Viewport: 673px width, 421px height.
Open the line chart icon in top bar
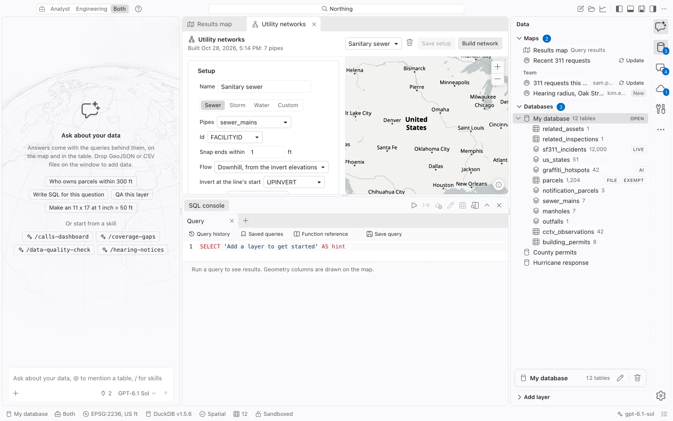(603, 9)
